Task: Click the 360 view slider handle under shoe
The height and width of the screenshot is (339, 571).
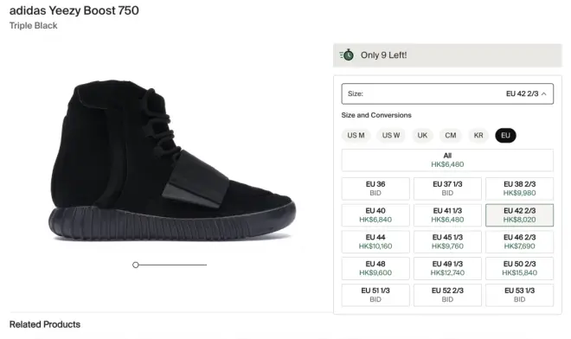Action: click(x=136, y=265)
